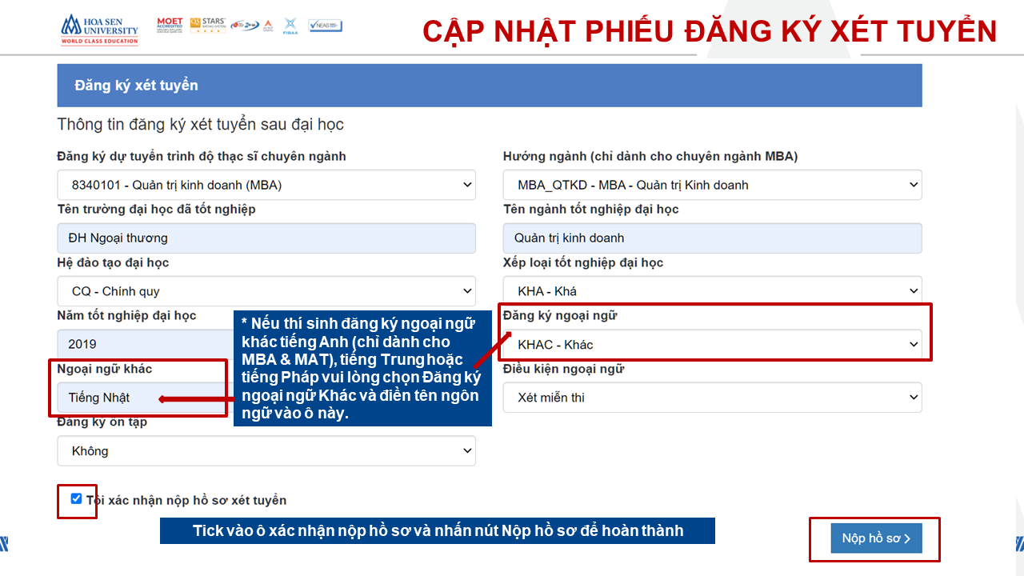The image size is (1024, 576).
Task: Click the QS Stars rating badge
Action: (x=207, y=25)
